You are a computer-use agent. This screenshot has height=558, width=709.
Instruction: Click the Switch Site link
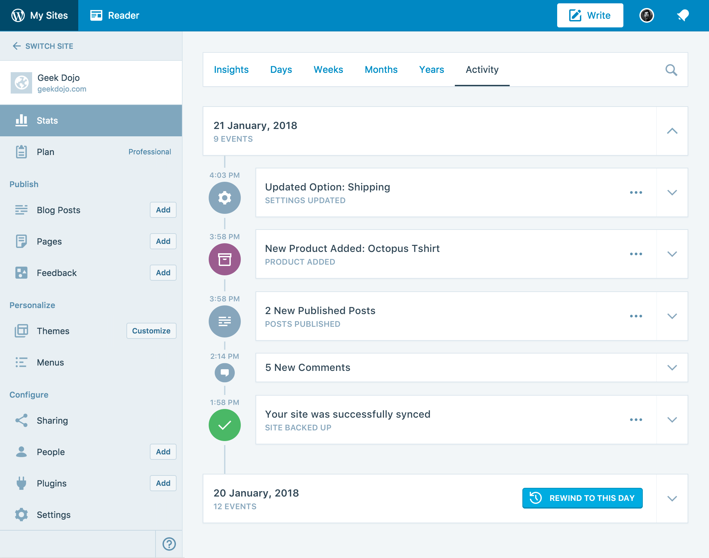tap(43, 46)
